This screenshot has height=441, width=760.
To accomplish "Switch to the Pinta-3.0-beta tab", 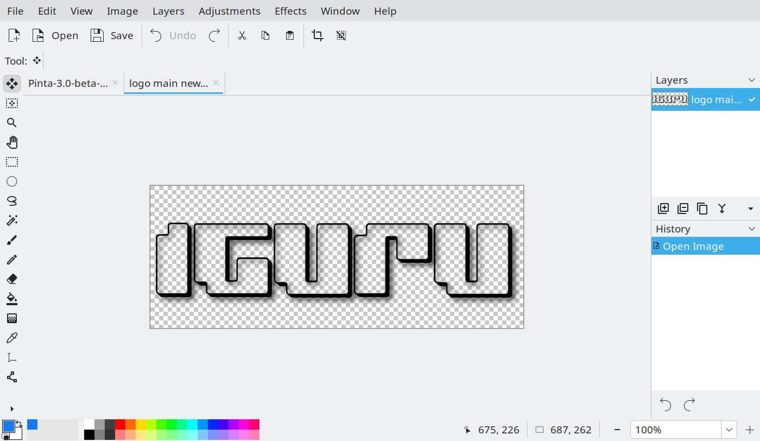I will coord(68,83).
